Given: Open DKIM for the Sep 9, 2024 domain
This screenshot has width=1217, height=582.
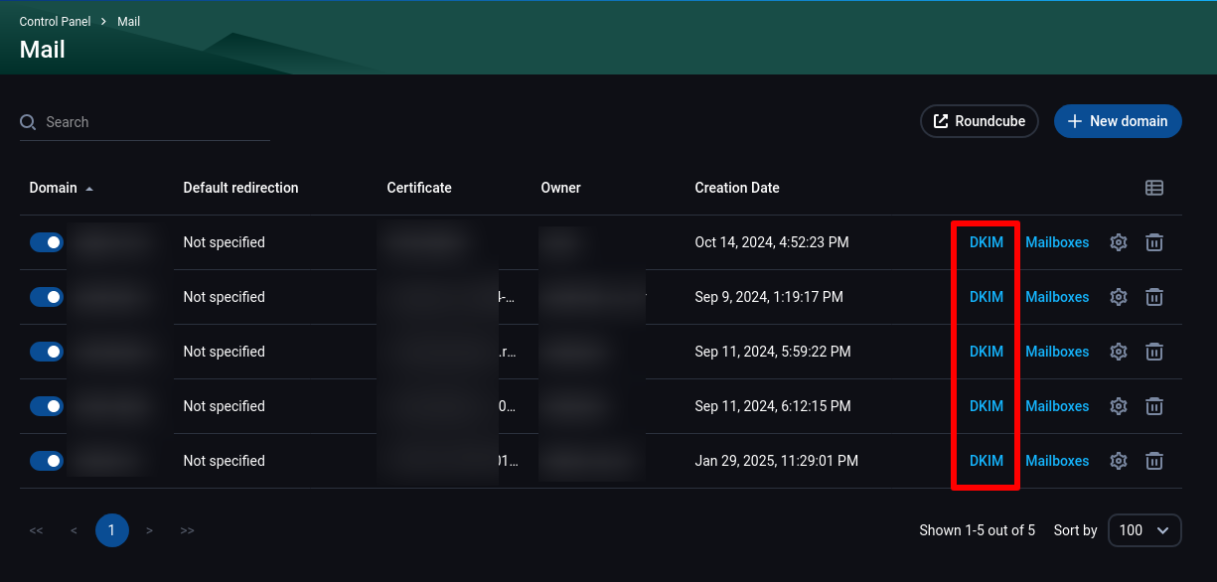Looking at the screenshot, I should 987,297.
